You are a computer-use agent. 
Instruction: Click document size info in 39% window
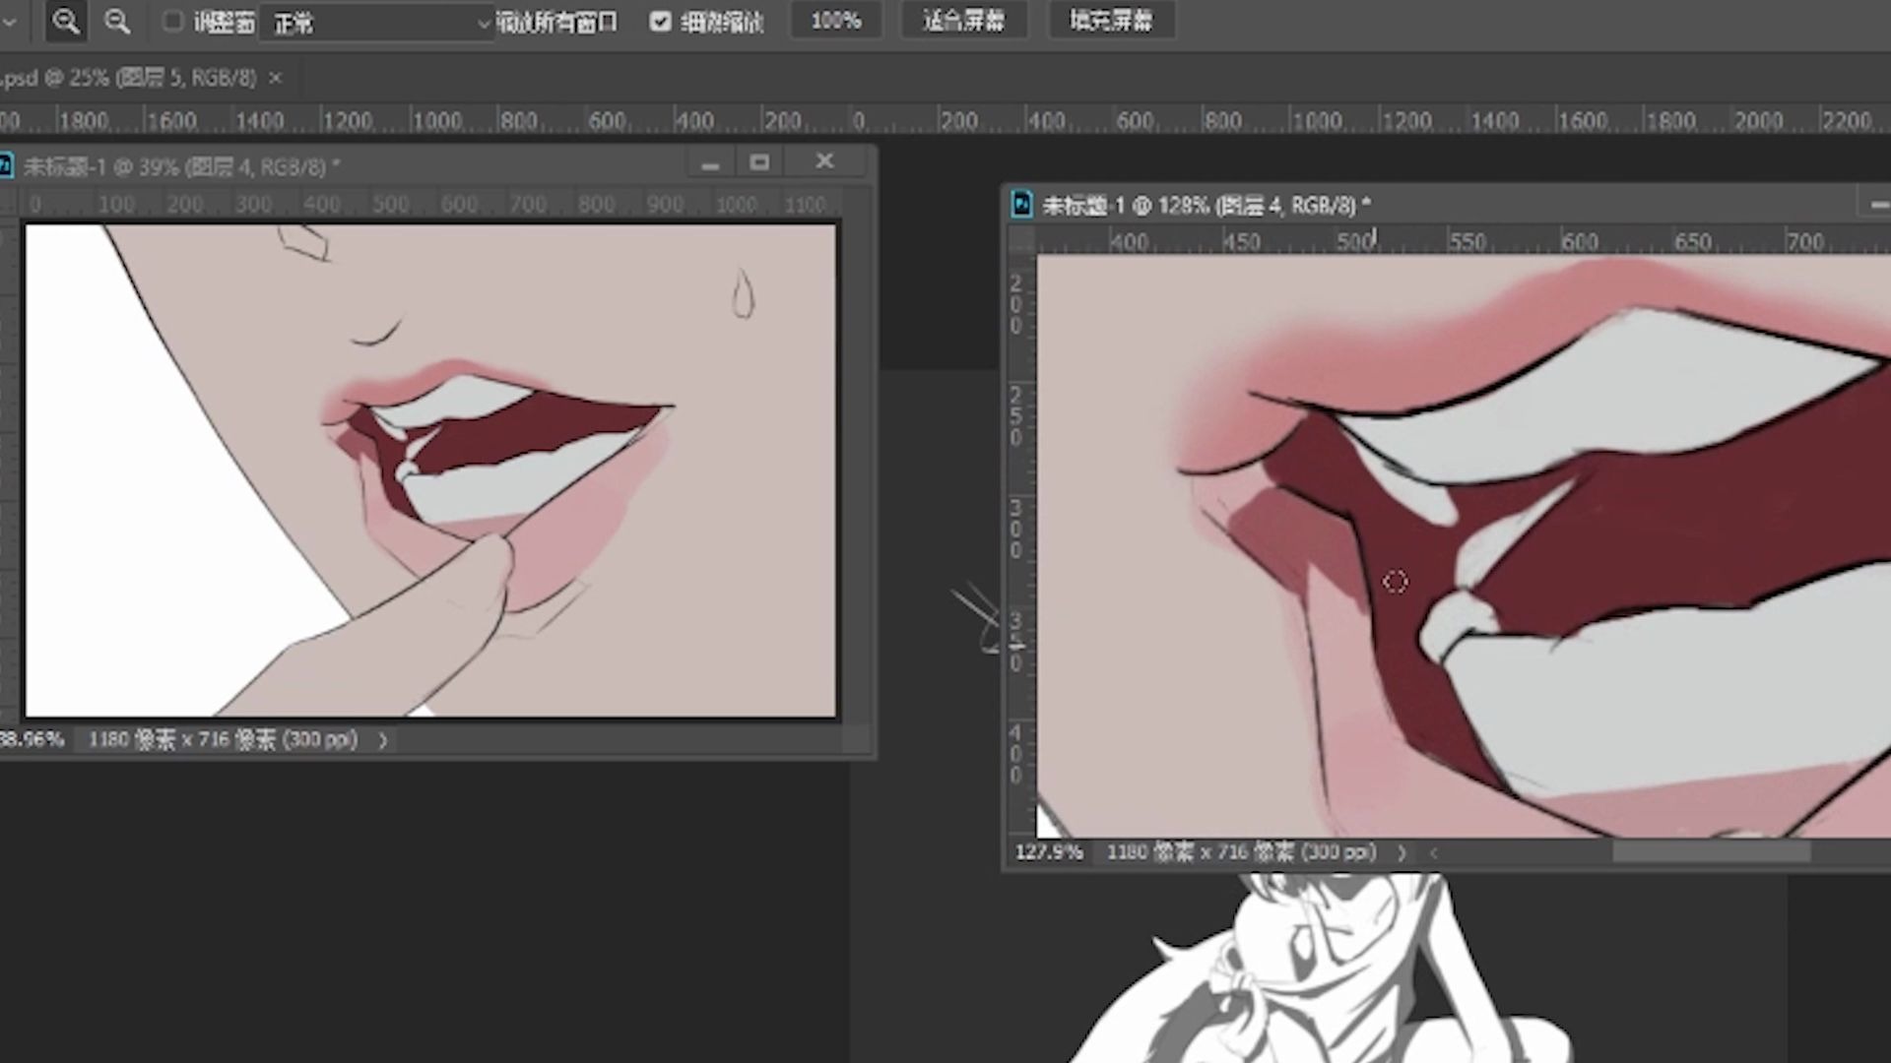coord(223,739)
